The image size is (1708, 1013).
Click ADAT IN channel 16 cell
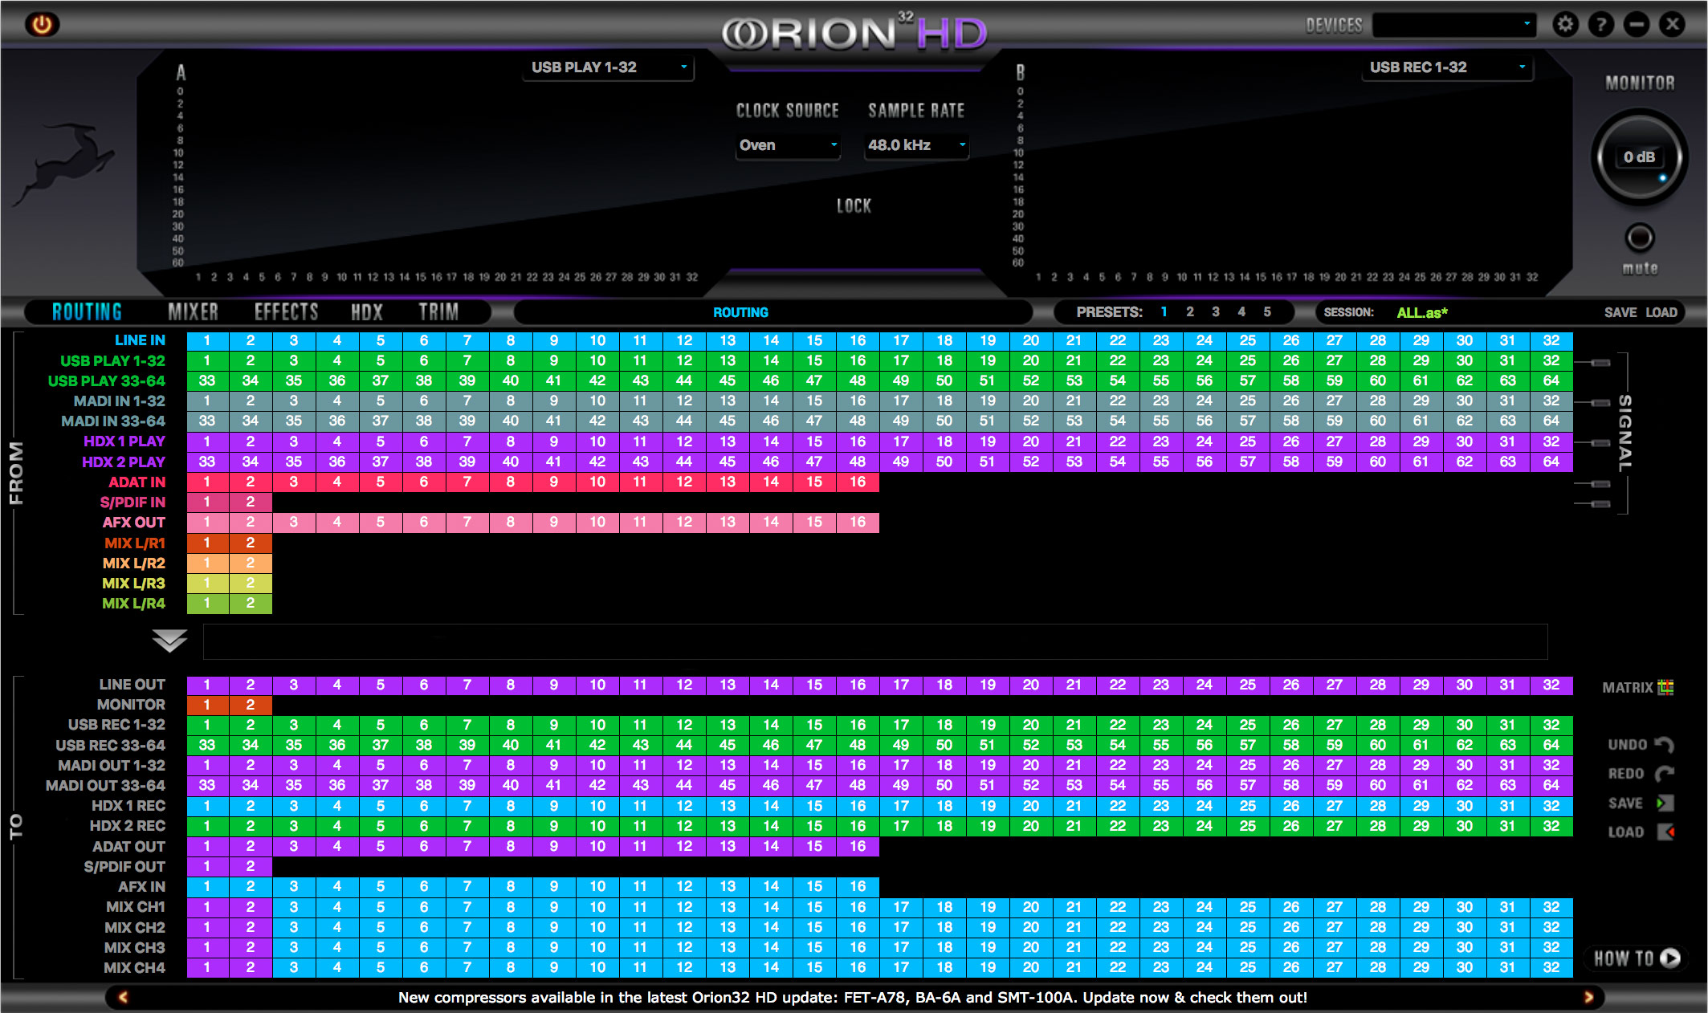point(858,482)
